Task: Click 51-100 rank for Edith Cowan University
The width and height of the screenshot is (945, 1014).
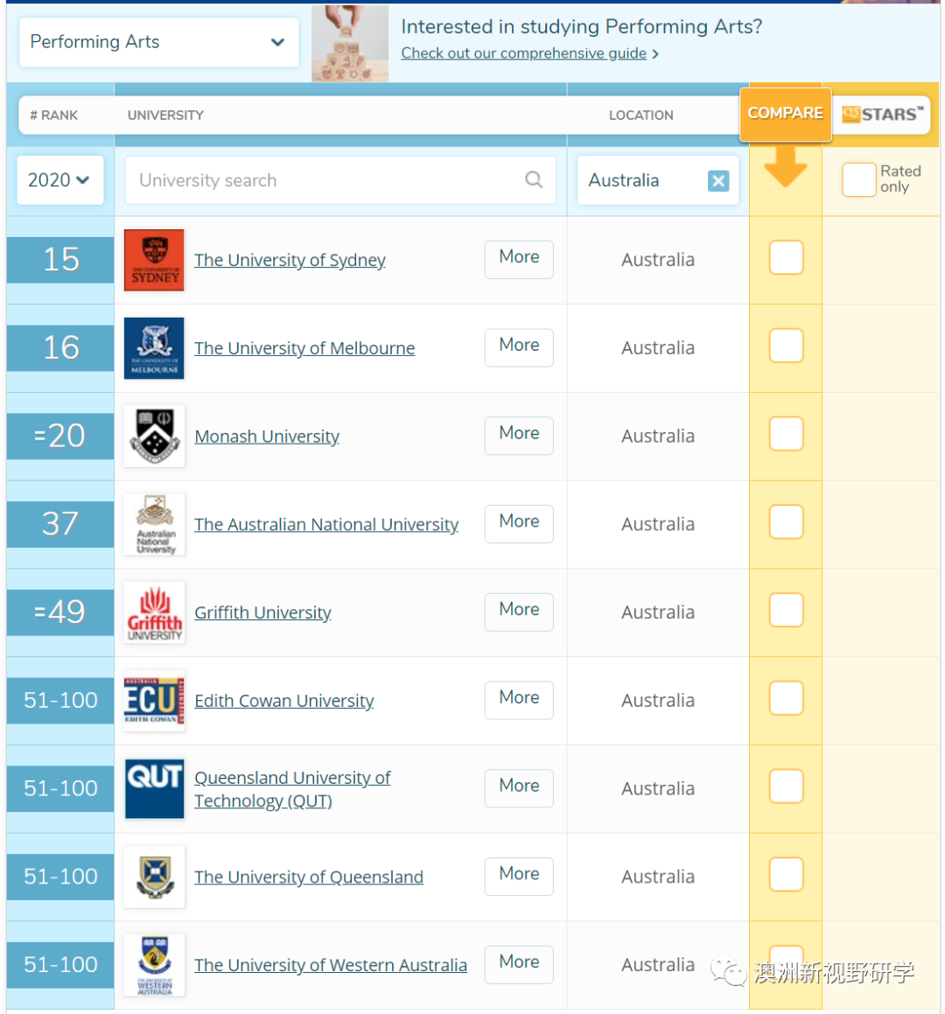Action: 60,701
